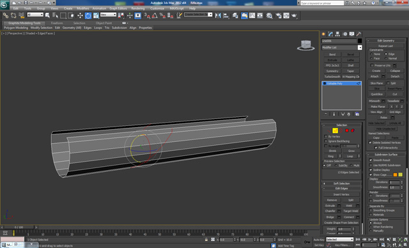Enable the By Vertex checkbox
409x248 pixels.
pos(326,137)
